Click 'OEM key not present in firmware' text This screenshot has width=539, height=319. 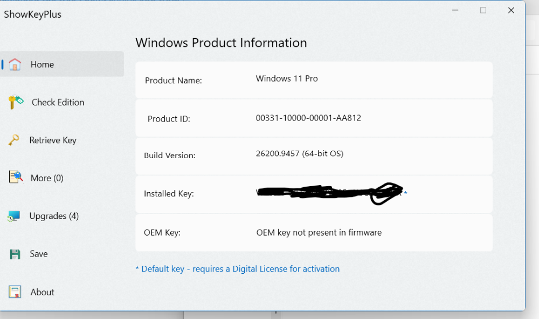coord(319,232)
